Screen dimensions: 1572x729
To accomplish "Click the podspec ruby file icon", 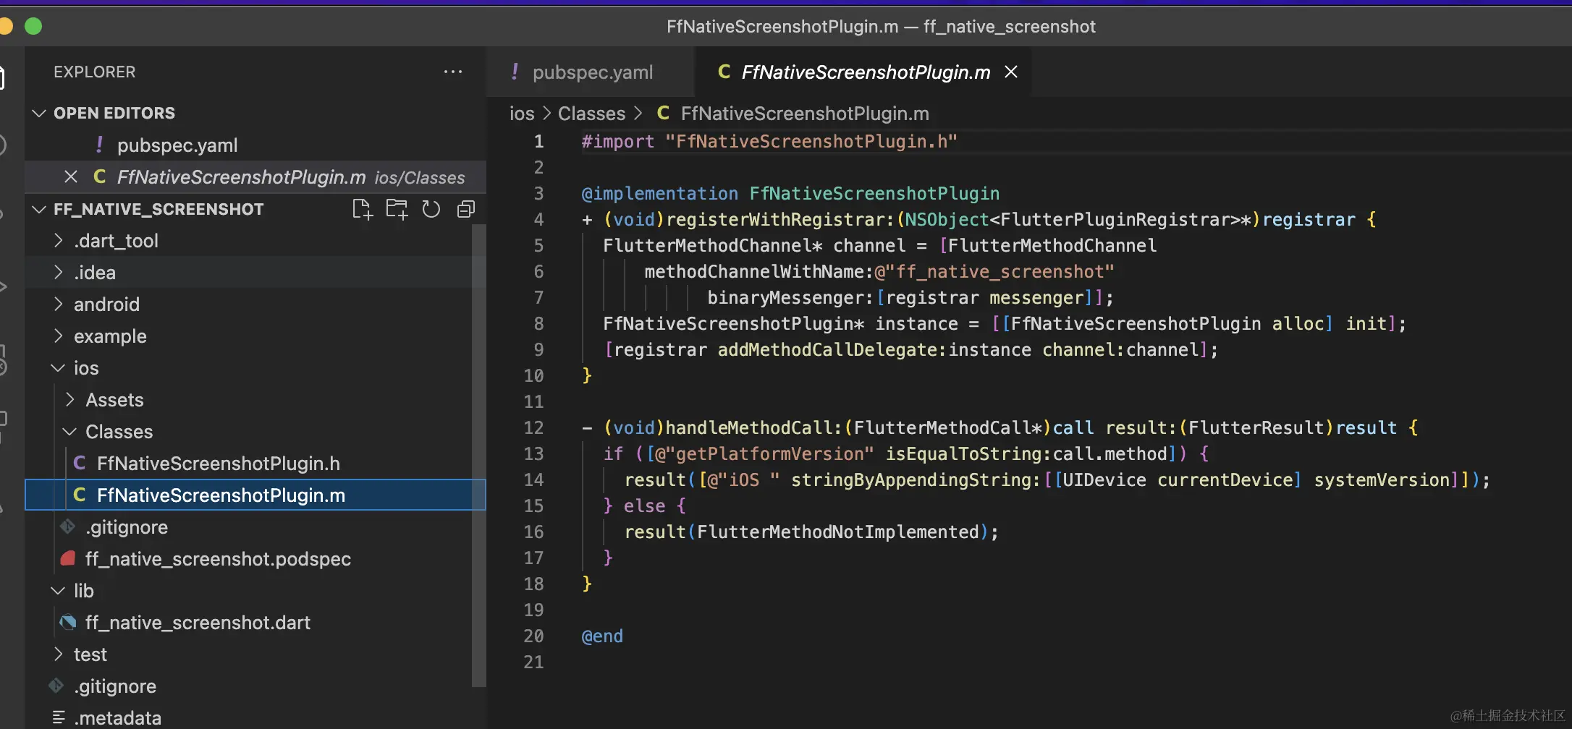I will pyautogui.click(x=68, y=558).
